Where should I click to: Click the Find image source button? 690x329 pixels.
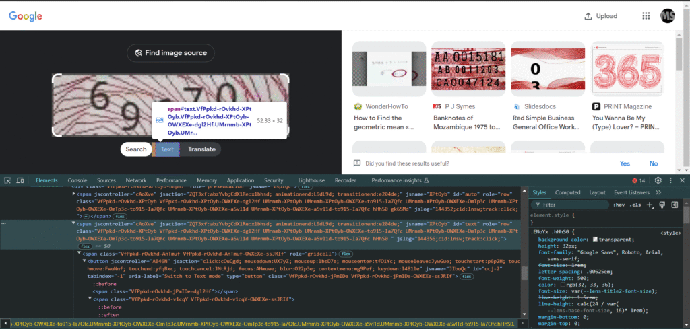171,53
